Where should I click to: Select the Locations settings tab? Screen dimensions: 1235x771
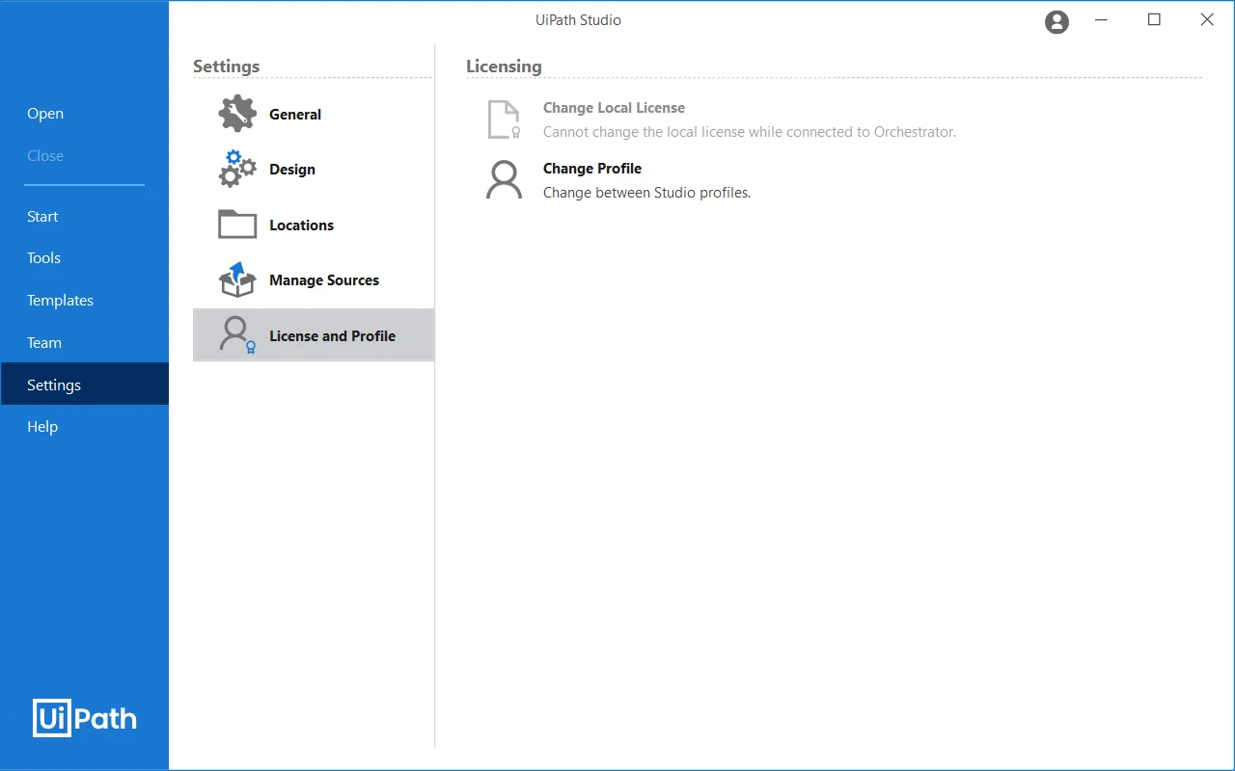(314, 225)
